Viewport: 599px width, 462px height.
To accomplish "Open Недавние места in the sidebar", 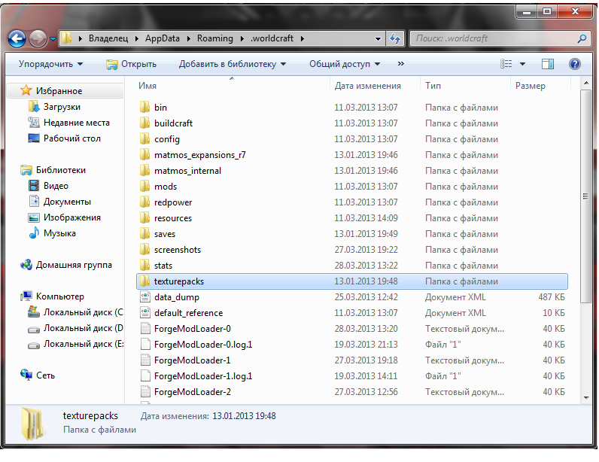I will [77, 123].
